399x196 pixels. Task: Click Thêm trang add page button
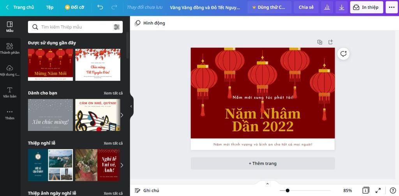click(263, 163)
